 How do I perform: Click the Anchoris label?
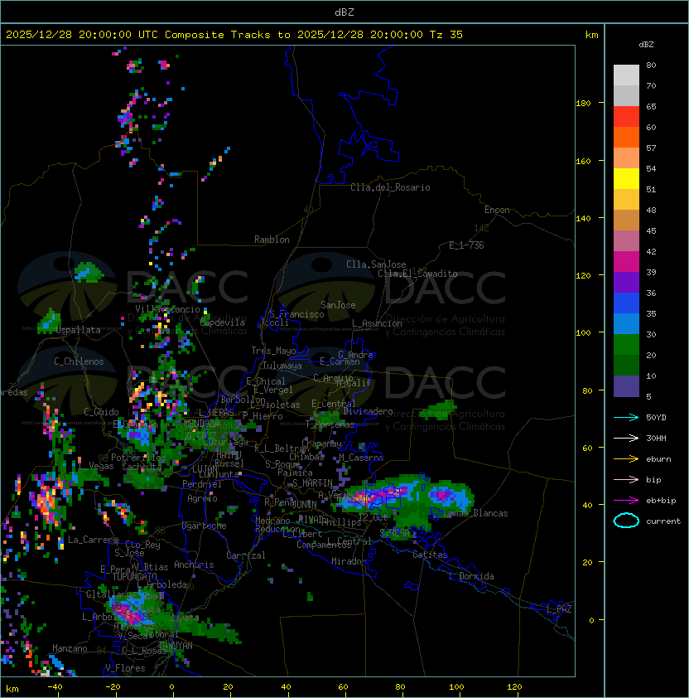[194, 565]
